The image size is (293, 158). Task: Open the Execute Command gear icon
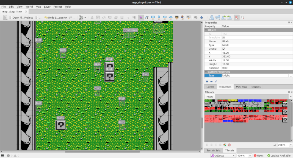(81, 18)
